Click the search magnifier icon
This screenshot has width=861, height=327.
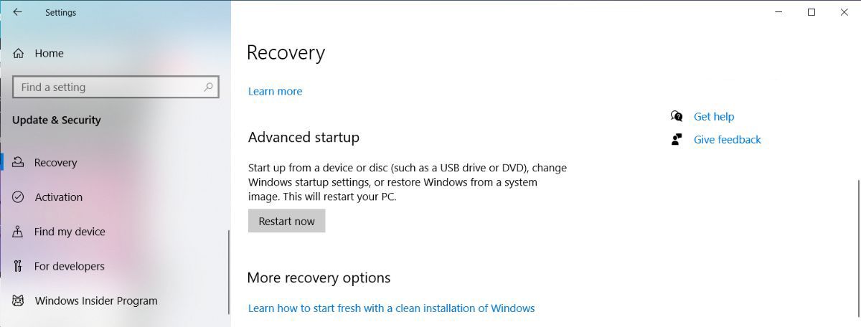[208, 87]
